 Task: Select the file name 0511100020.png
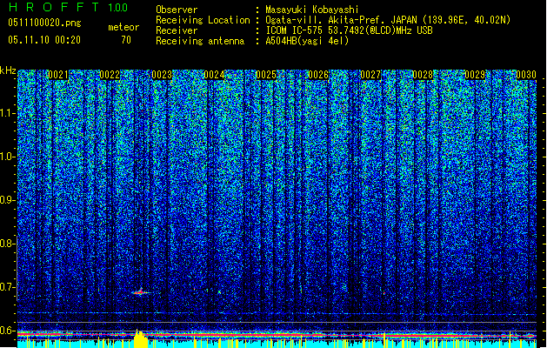(x=44, y=23)
